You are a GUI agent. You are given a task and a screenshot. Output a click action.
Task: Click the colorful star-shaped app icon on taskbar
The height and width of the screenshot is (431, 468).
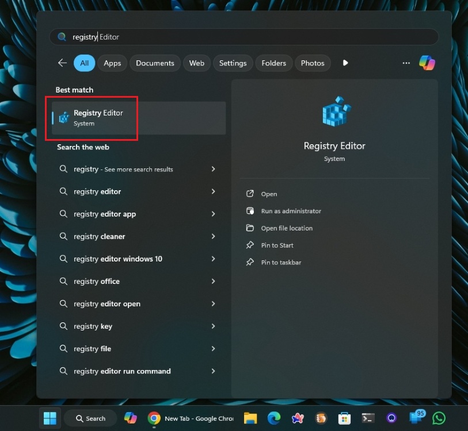click(298, 418)
